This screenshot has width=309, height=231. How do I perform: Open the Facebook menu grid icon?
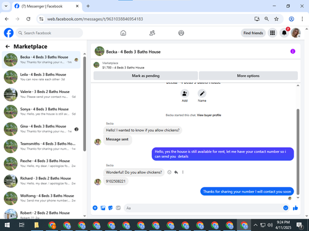click(x=273, y=33)
